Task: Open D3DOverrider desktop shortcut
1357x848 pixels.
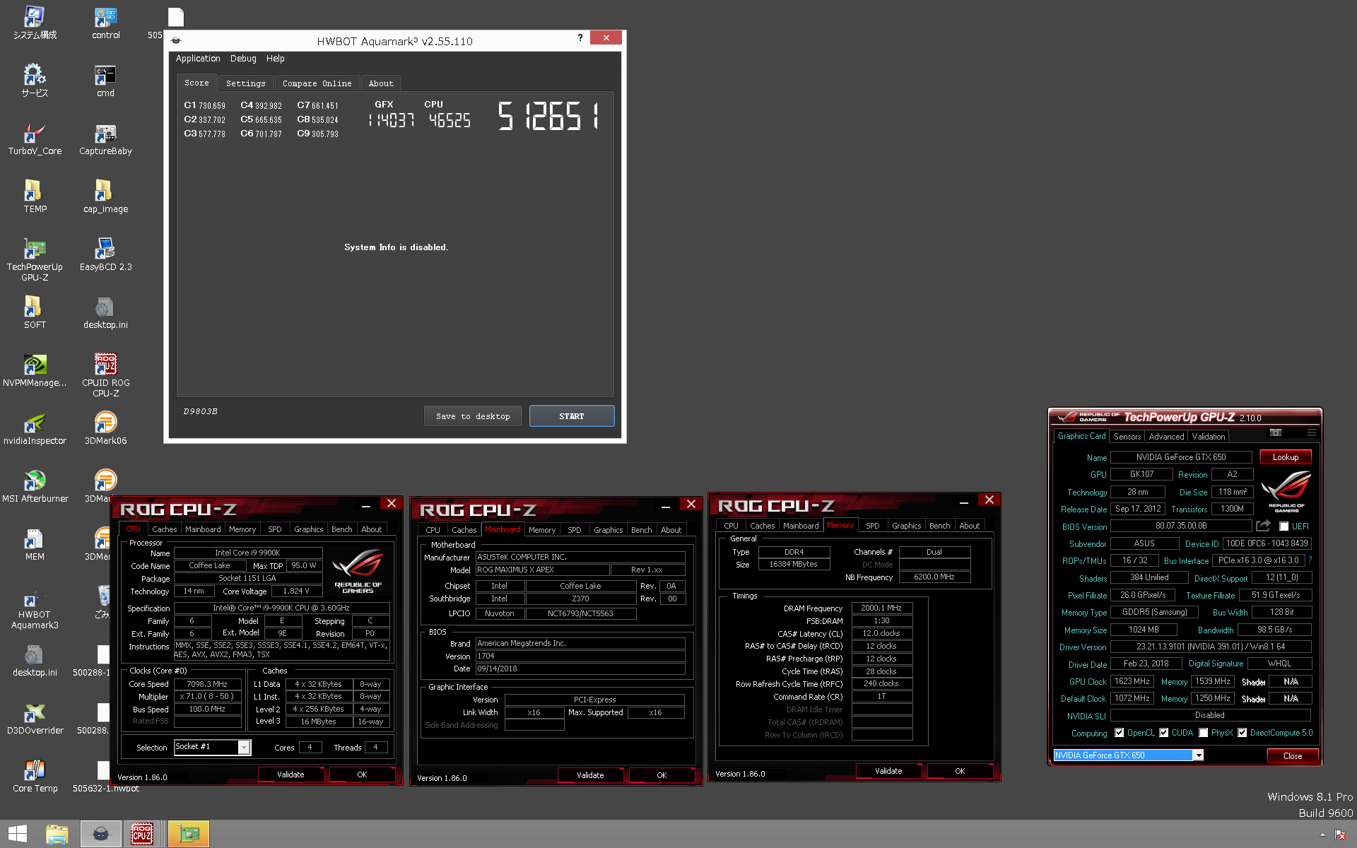Action: point(35,718)
